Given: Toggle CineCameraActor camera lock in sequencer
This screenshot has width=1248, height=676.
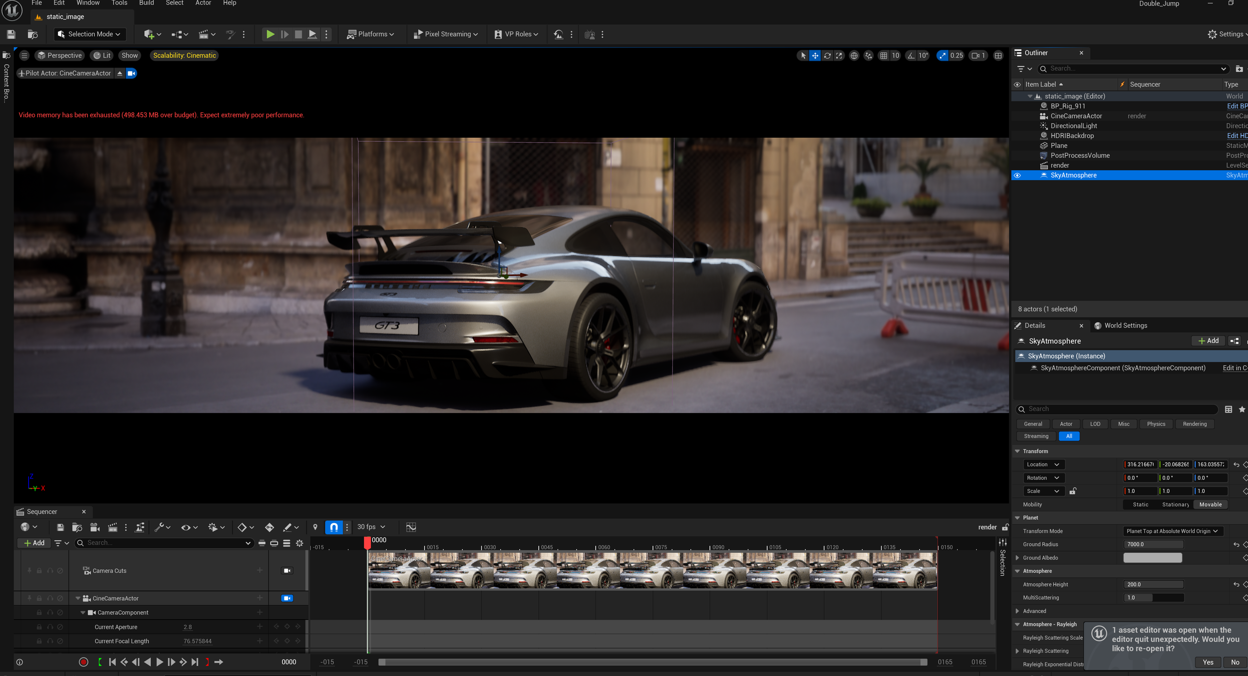Looking at the screenshot, I should [x=287, y=598].
